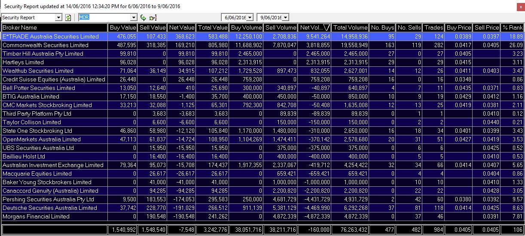Screen dimensions: 525x236
Task: Sort by % Rank column header
Action: (x=512, y=27)
